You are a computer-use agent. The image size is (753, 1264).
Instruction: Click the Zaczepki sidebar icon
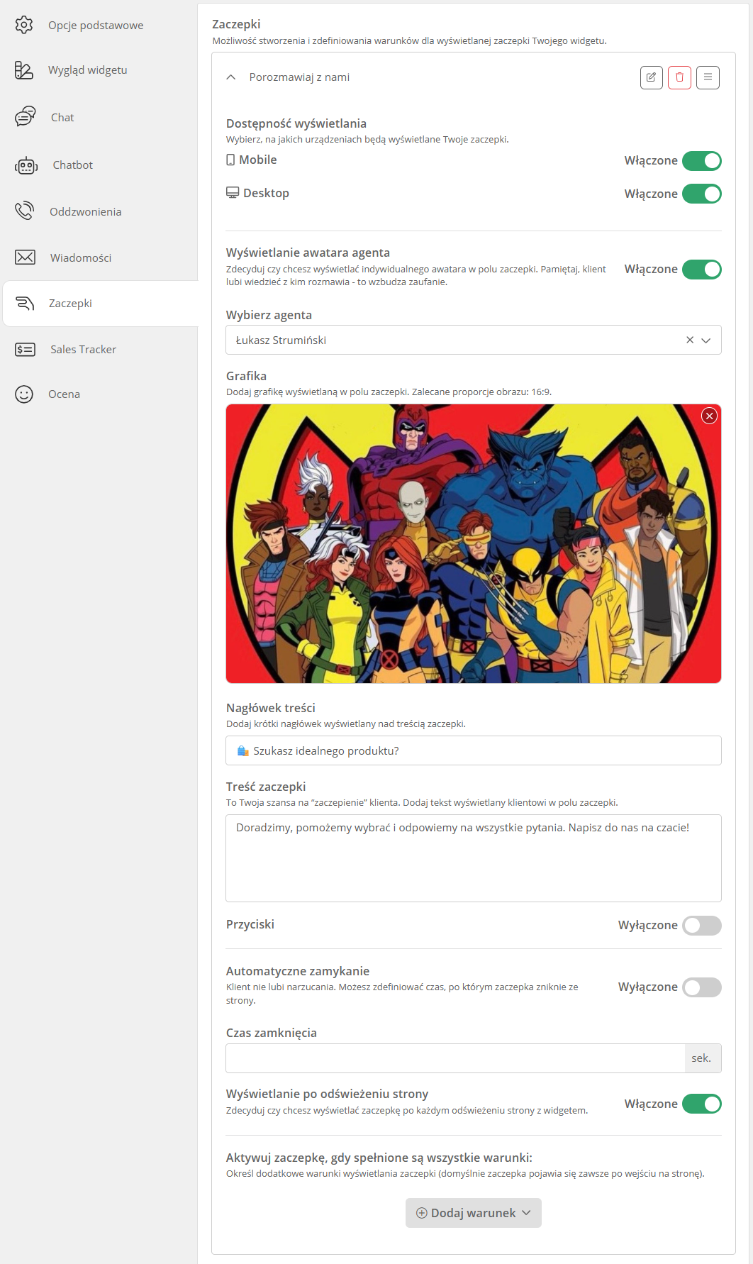pos(25,304)
